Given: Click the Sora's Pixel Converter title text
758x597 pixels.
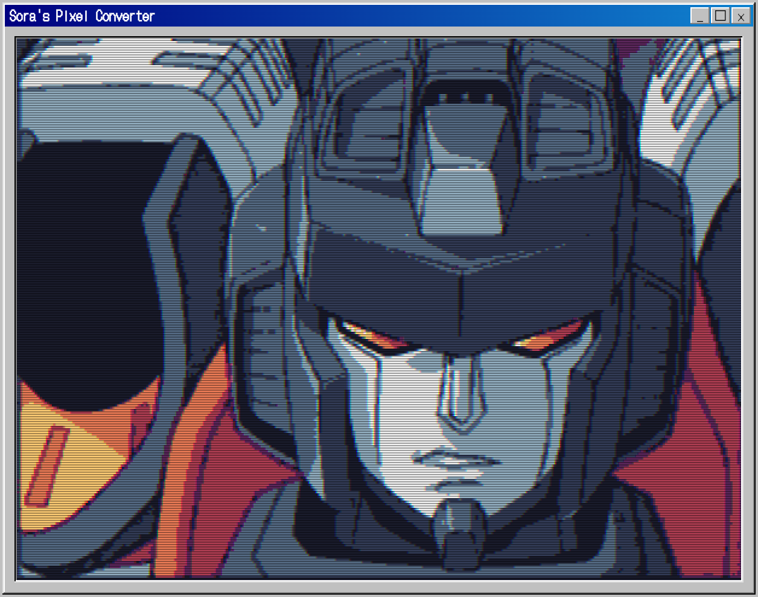Looking at the screenshot, I should click(82, 16).
